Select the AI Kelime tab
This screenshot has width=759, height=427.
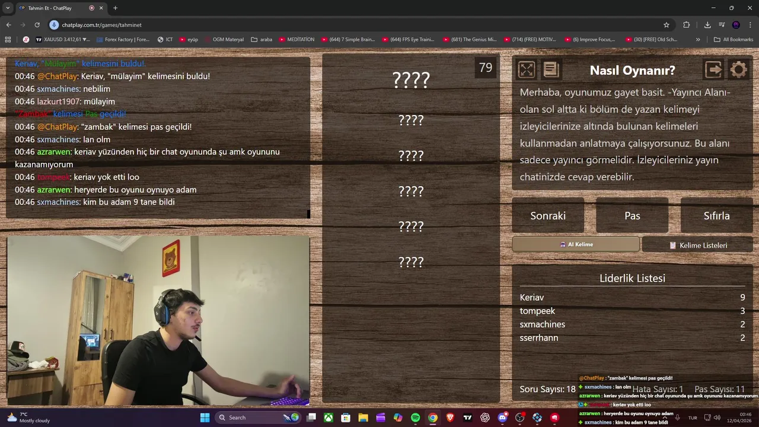576,244
